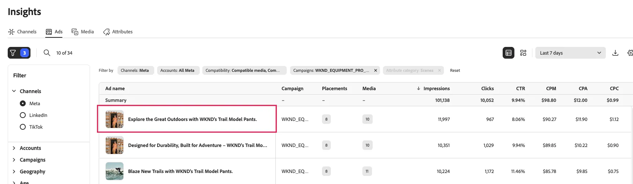Open the Channels tab
633x184 pixels.
click(x=22, y=32)
